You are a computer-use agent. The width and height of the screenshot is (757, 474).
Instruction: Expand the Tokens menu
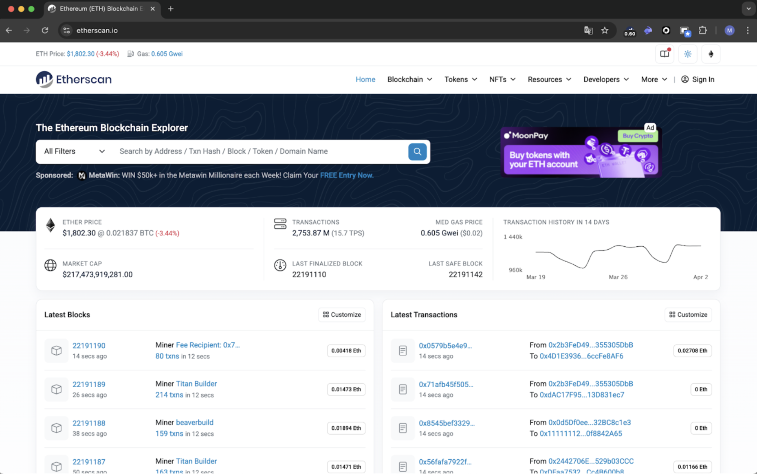tap(460, 79)
